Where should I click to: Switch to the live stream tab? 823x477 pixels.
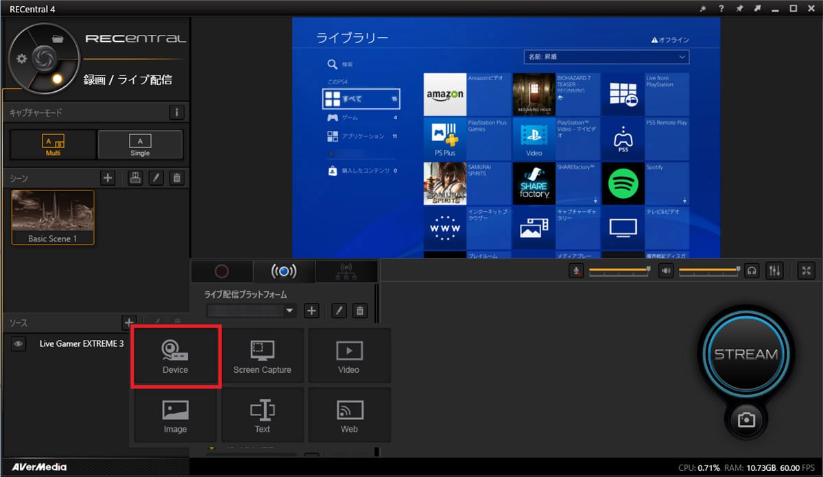(x=284, y=271)
